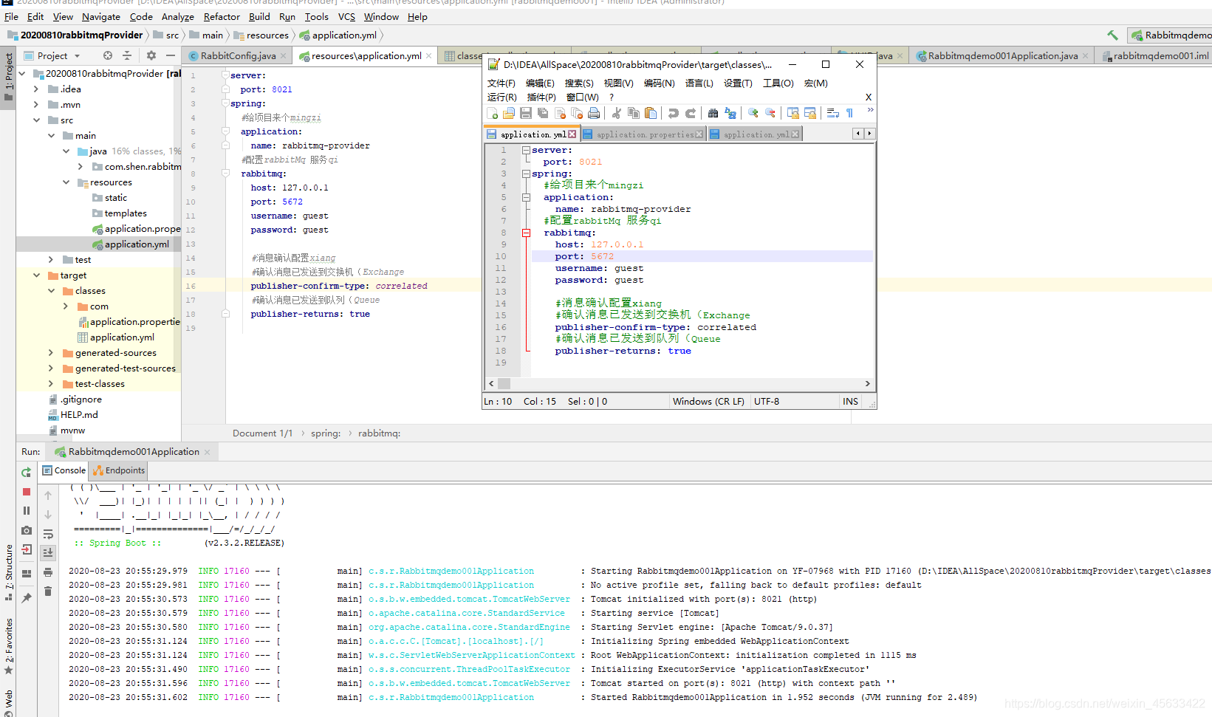The image size is (1212, 717).
Task: Pin the Run tool window tab
Action: pos(26,597)
